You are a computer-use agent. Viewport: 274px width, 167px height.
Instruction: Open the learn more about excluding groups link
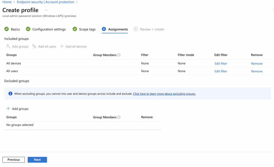[164, 94]
